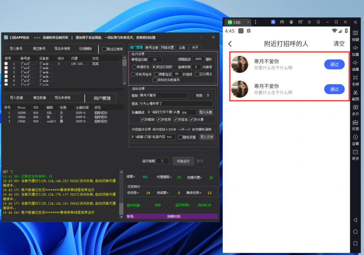Tap 通过 for the first greeting request

pos(334,64)
